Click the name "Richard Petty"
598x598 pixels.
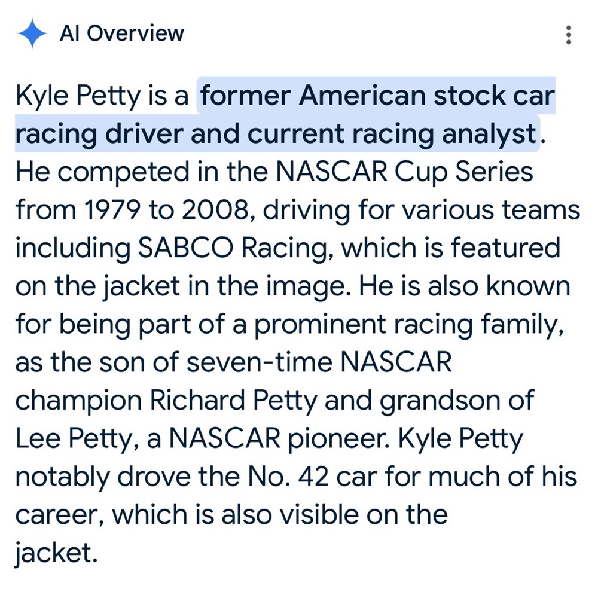pyautogui.click(x=233, y=401)
